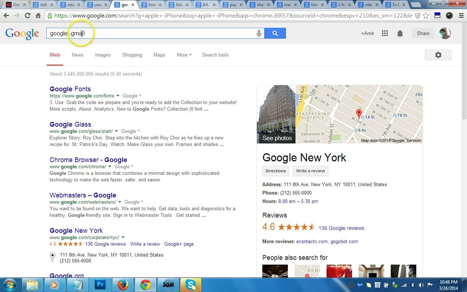This screenshot has width=467, height=292.
Task: Switch to the Shopping tab
Action: (132, 55)
